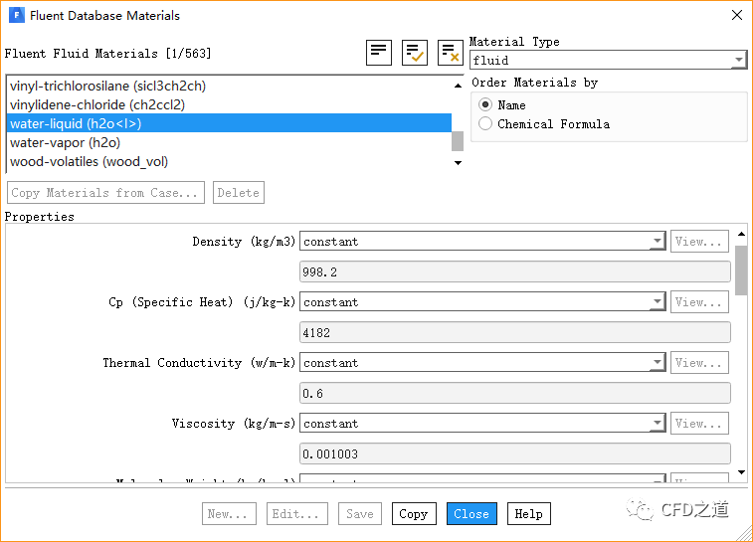Click the blue Close button
The height and width of the screenshot is (542, 753).
coord(471,514)
